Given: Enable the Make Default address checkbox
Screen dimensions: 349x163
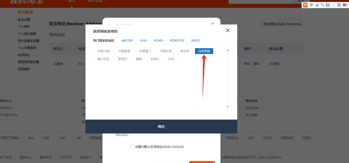Looking at the screenshot, I should [132, 147].
